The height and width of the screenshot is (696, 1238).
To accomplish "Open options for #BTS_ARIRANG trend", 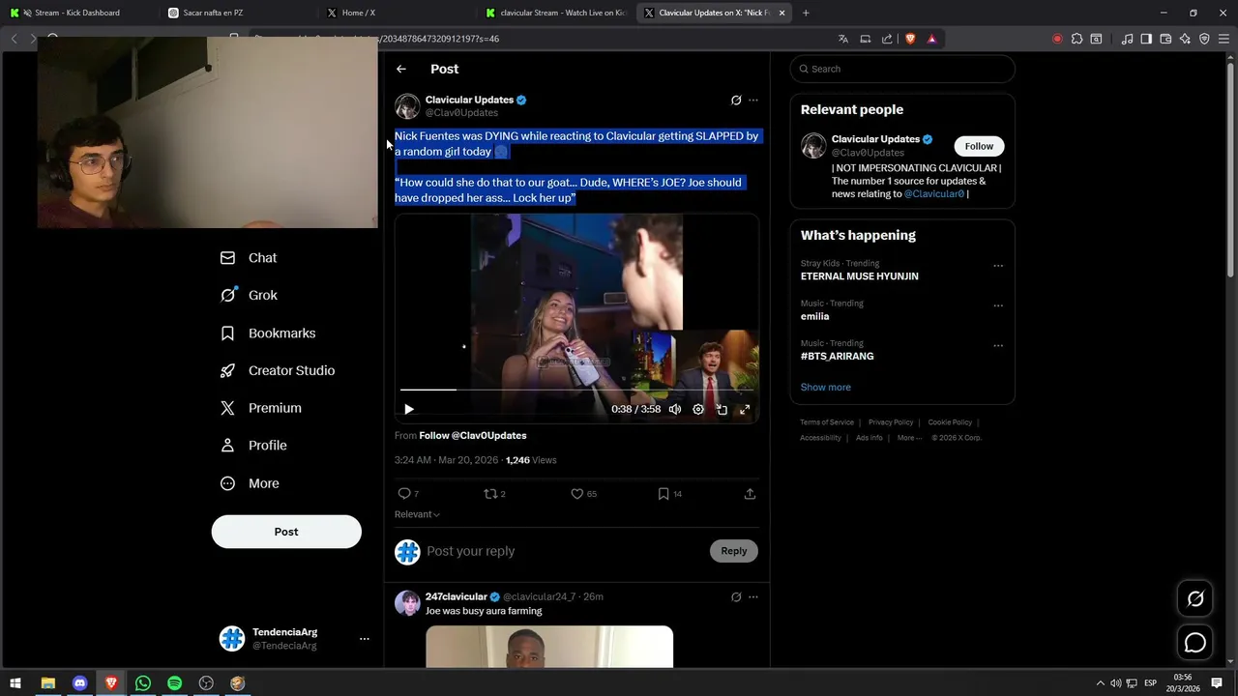I will coord(998,345).
